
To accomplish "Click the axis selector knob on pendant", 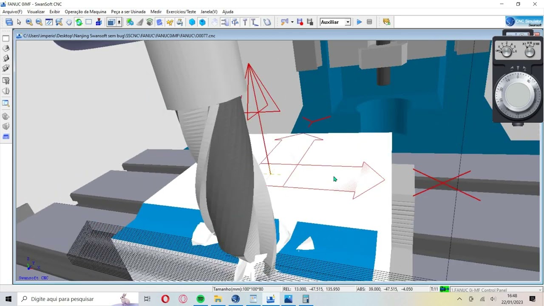I will pos(506,52).
